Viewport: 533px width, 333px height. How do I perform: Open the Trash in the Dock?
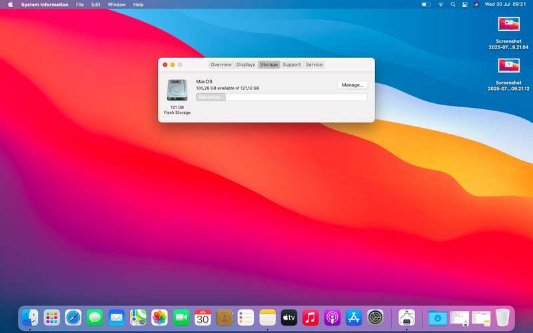[x=502, y=318]
